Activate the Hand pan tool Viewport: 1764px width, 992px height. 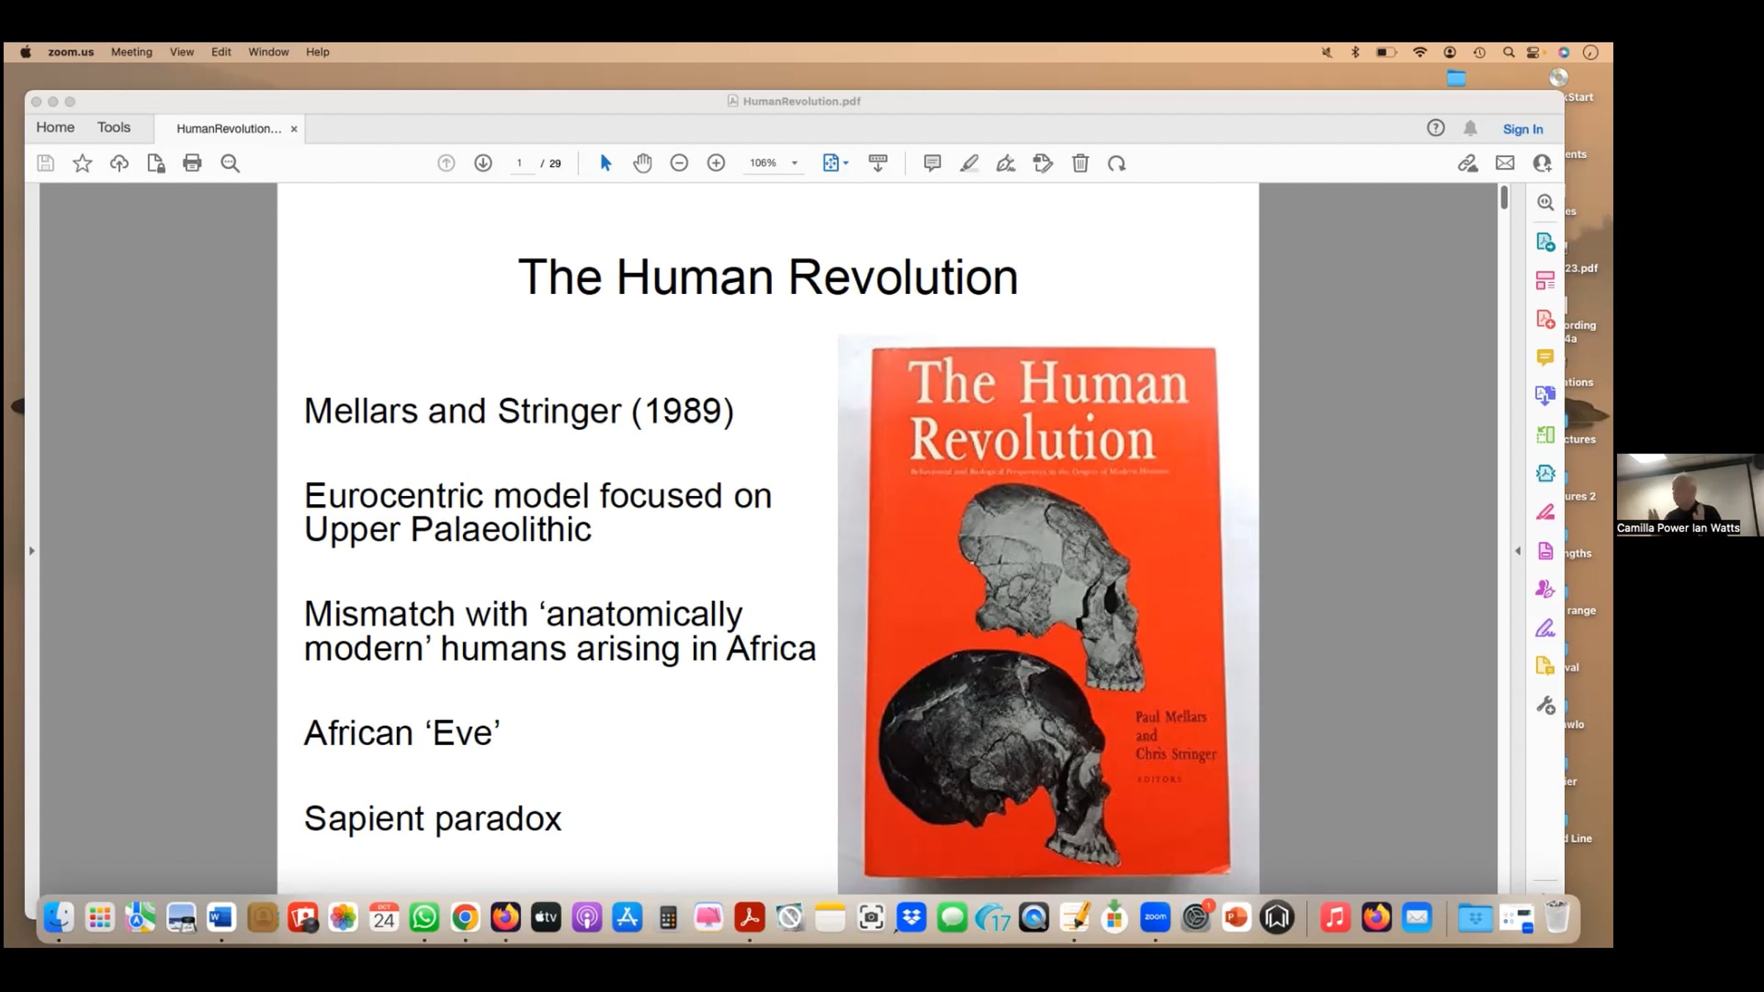pyautogui.click(x=642, y=163)
